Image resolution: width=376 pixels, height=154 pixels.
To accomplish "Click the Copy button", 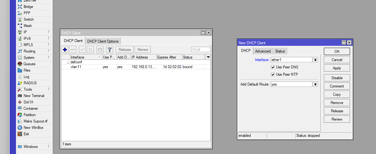I will (337, 94).
